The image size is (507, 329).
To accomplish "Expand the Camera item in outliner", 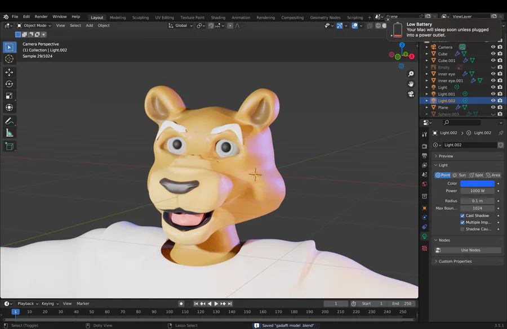I will [x=426, y=47].
